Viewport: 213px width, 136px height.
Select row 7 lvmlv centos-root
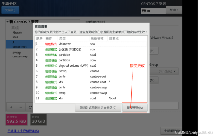[x=91, y=76]
